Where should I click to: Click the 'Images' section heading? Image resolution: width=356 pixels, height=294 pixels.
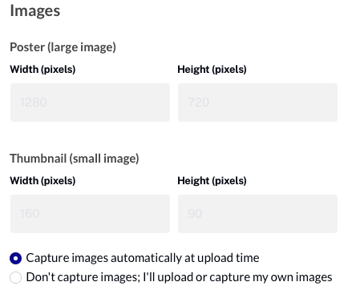coord(35,11)
